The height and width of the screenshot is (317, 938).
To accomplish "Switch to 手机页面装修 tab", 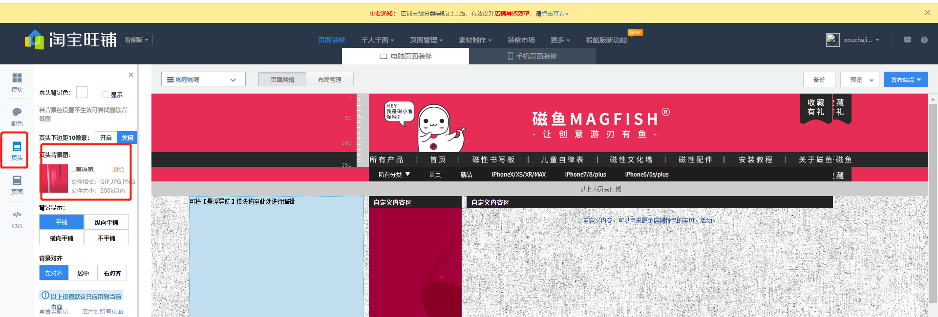I will 533,56.
